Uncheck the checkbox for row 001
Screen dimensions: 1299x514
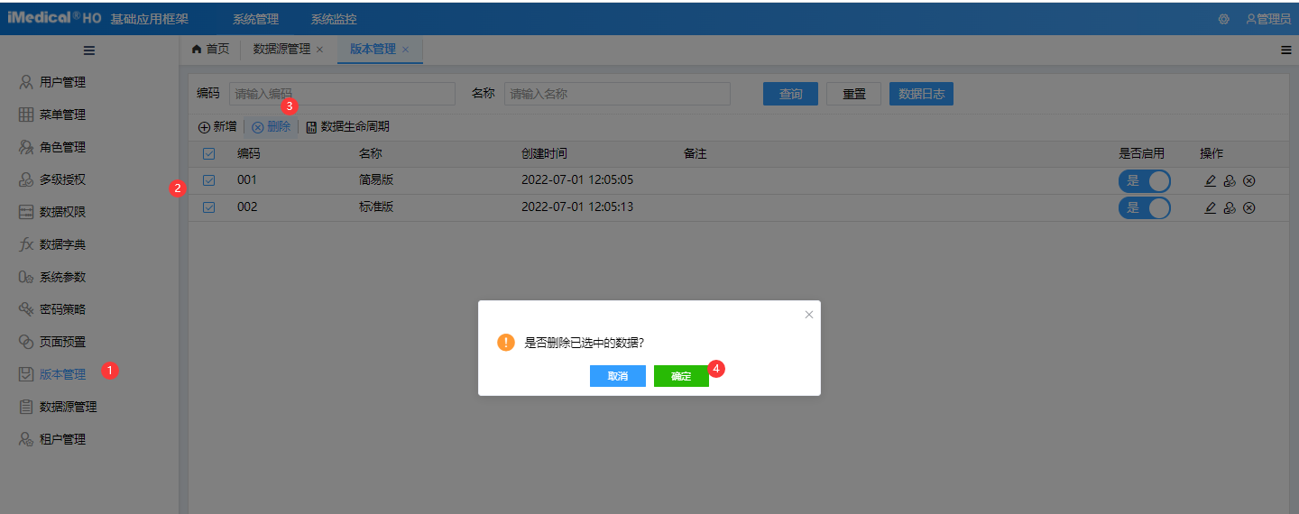pos(209,180)
